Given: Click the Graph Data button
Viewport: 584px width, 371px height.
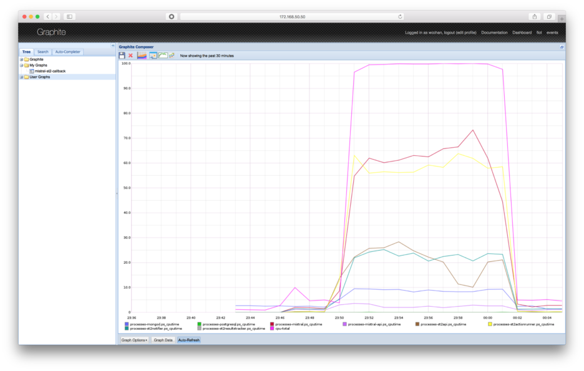Looking at the screenshot, I should [x=163, y=340].
